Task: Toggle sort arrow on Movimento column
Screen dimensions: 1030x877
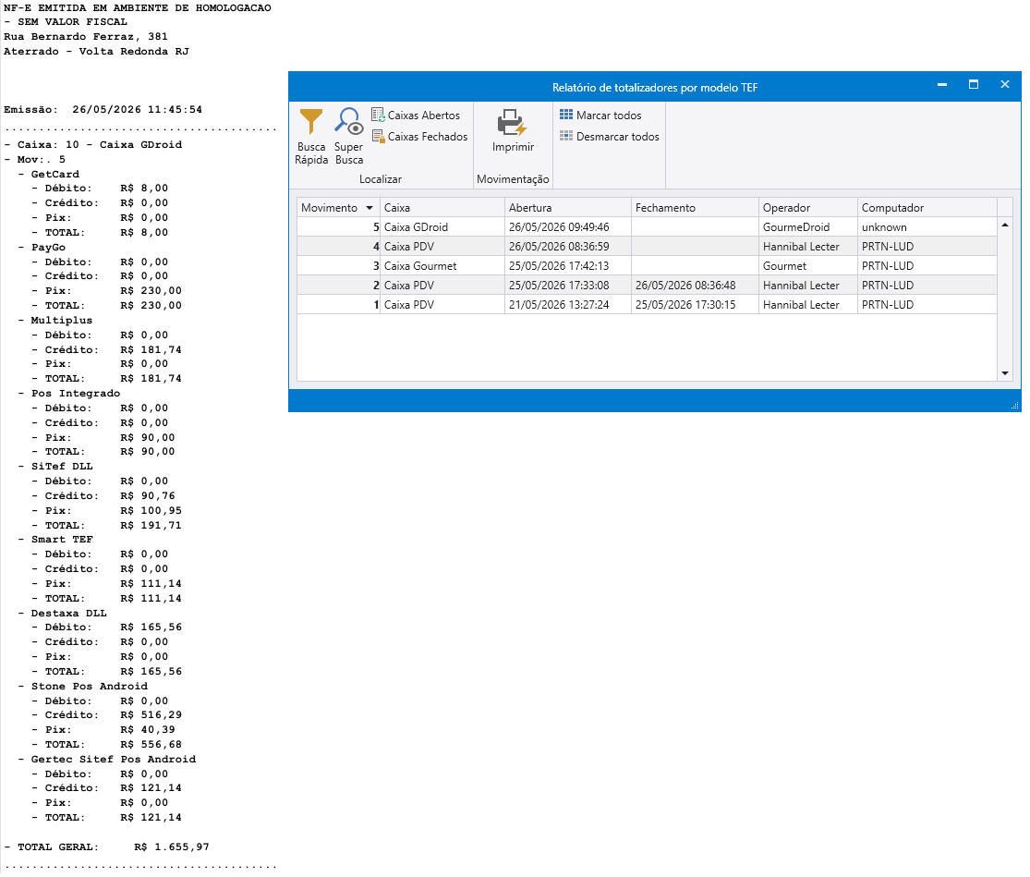Action: click(x=370, y=208)
